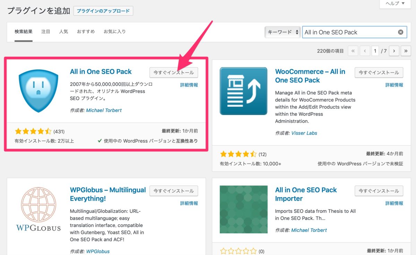This screenshot has width=416, height=255.
Task: Click the WooCommerce All in One SEO Pack icon
Action: tap(243, 91)
